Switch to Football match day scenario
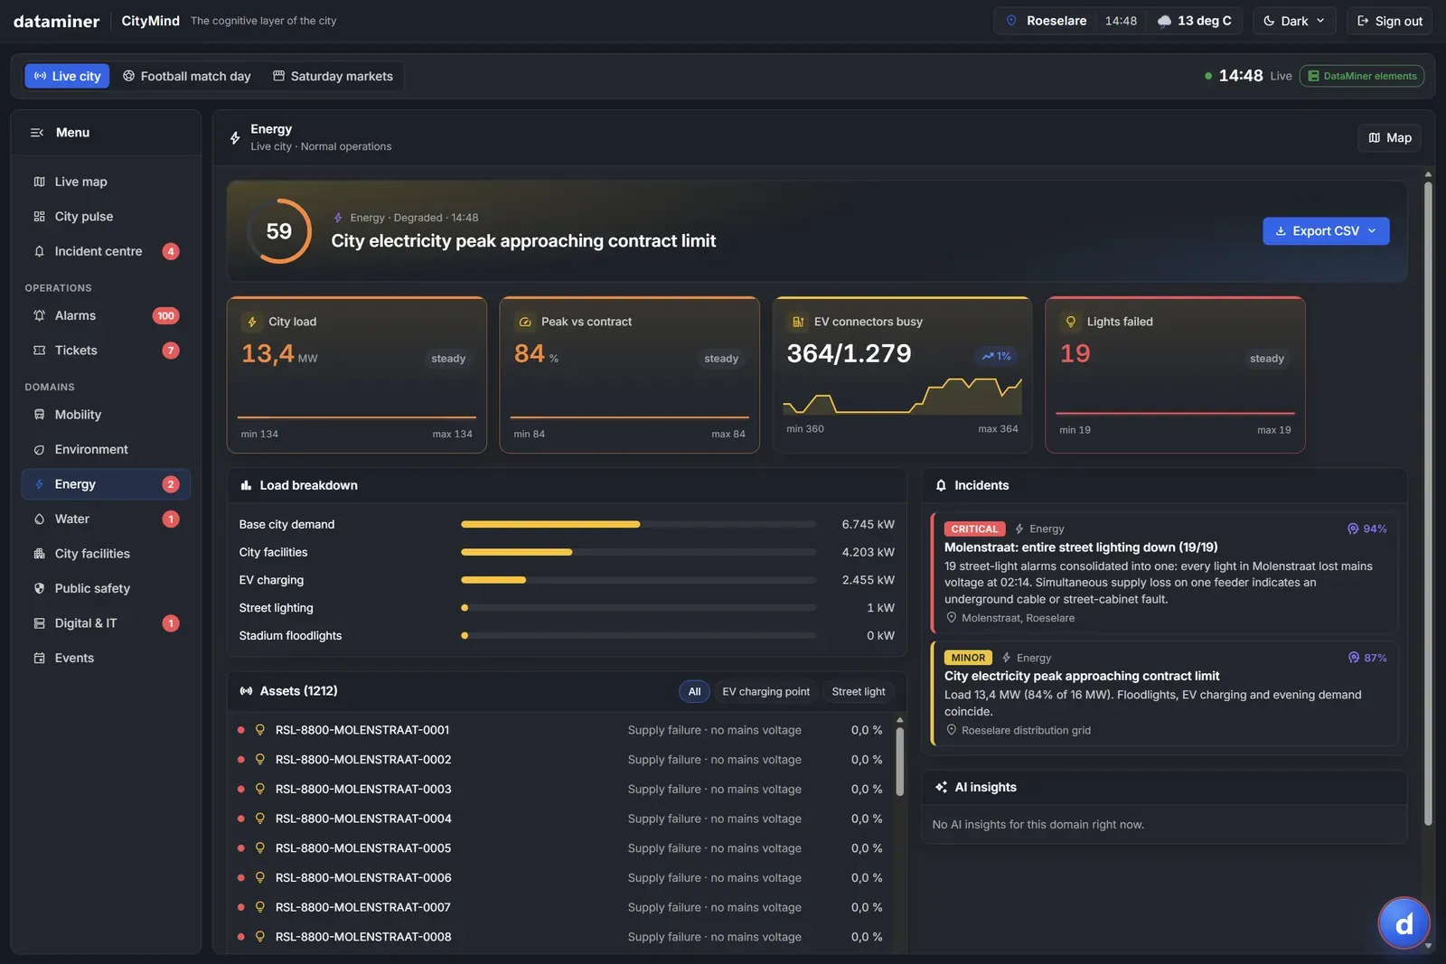This screenshot has width=1446, height=964. [x=187, y=76]
